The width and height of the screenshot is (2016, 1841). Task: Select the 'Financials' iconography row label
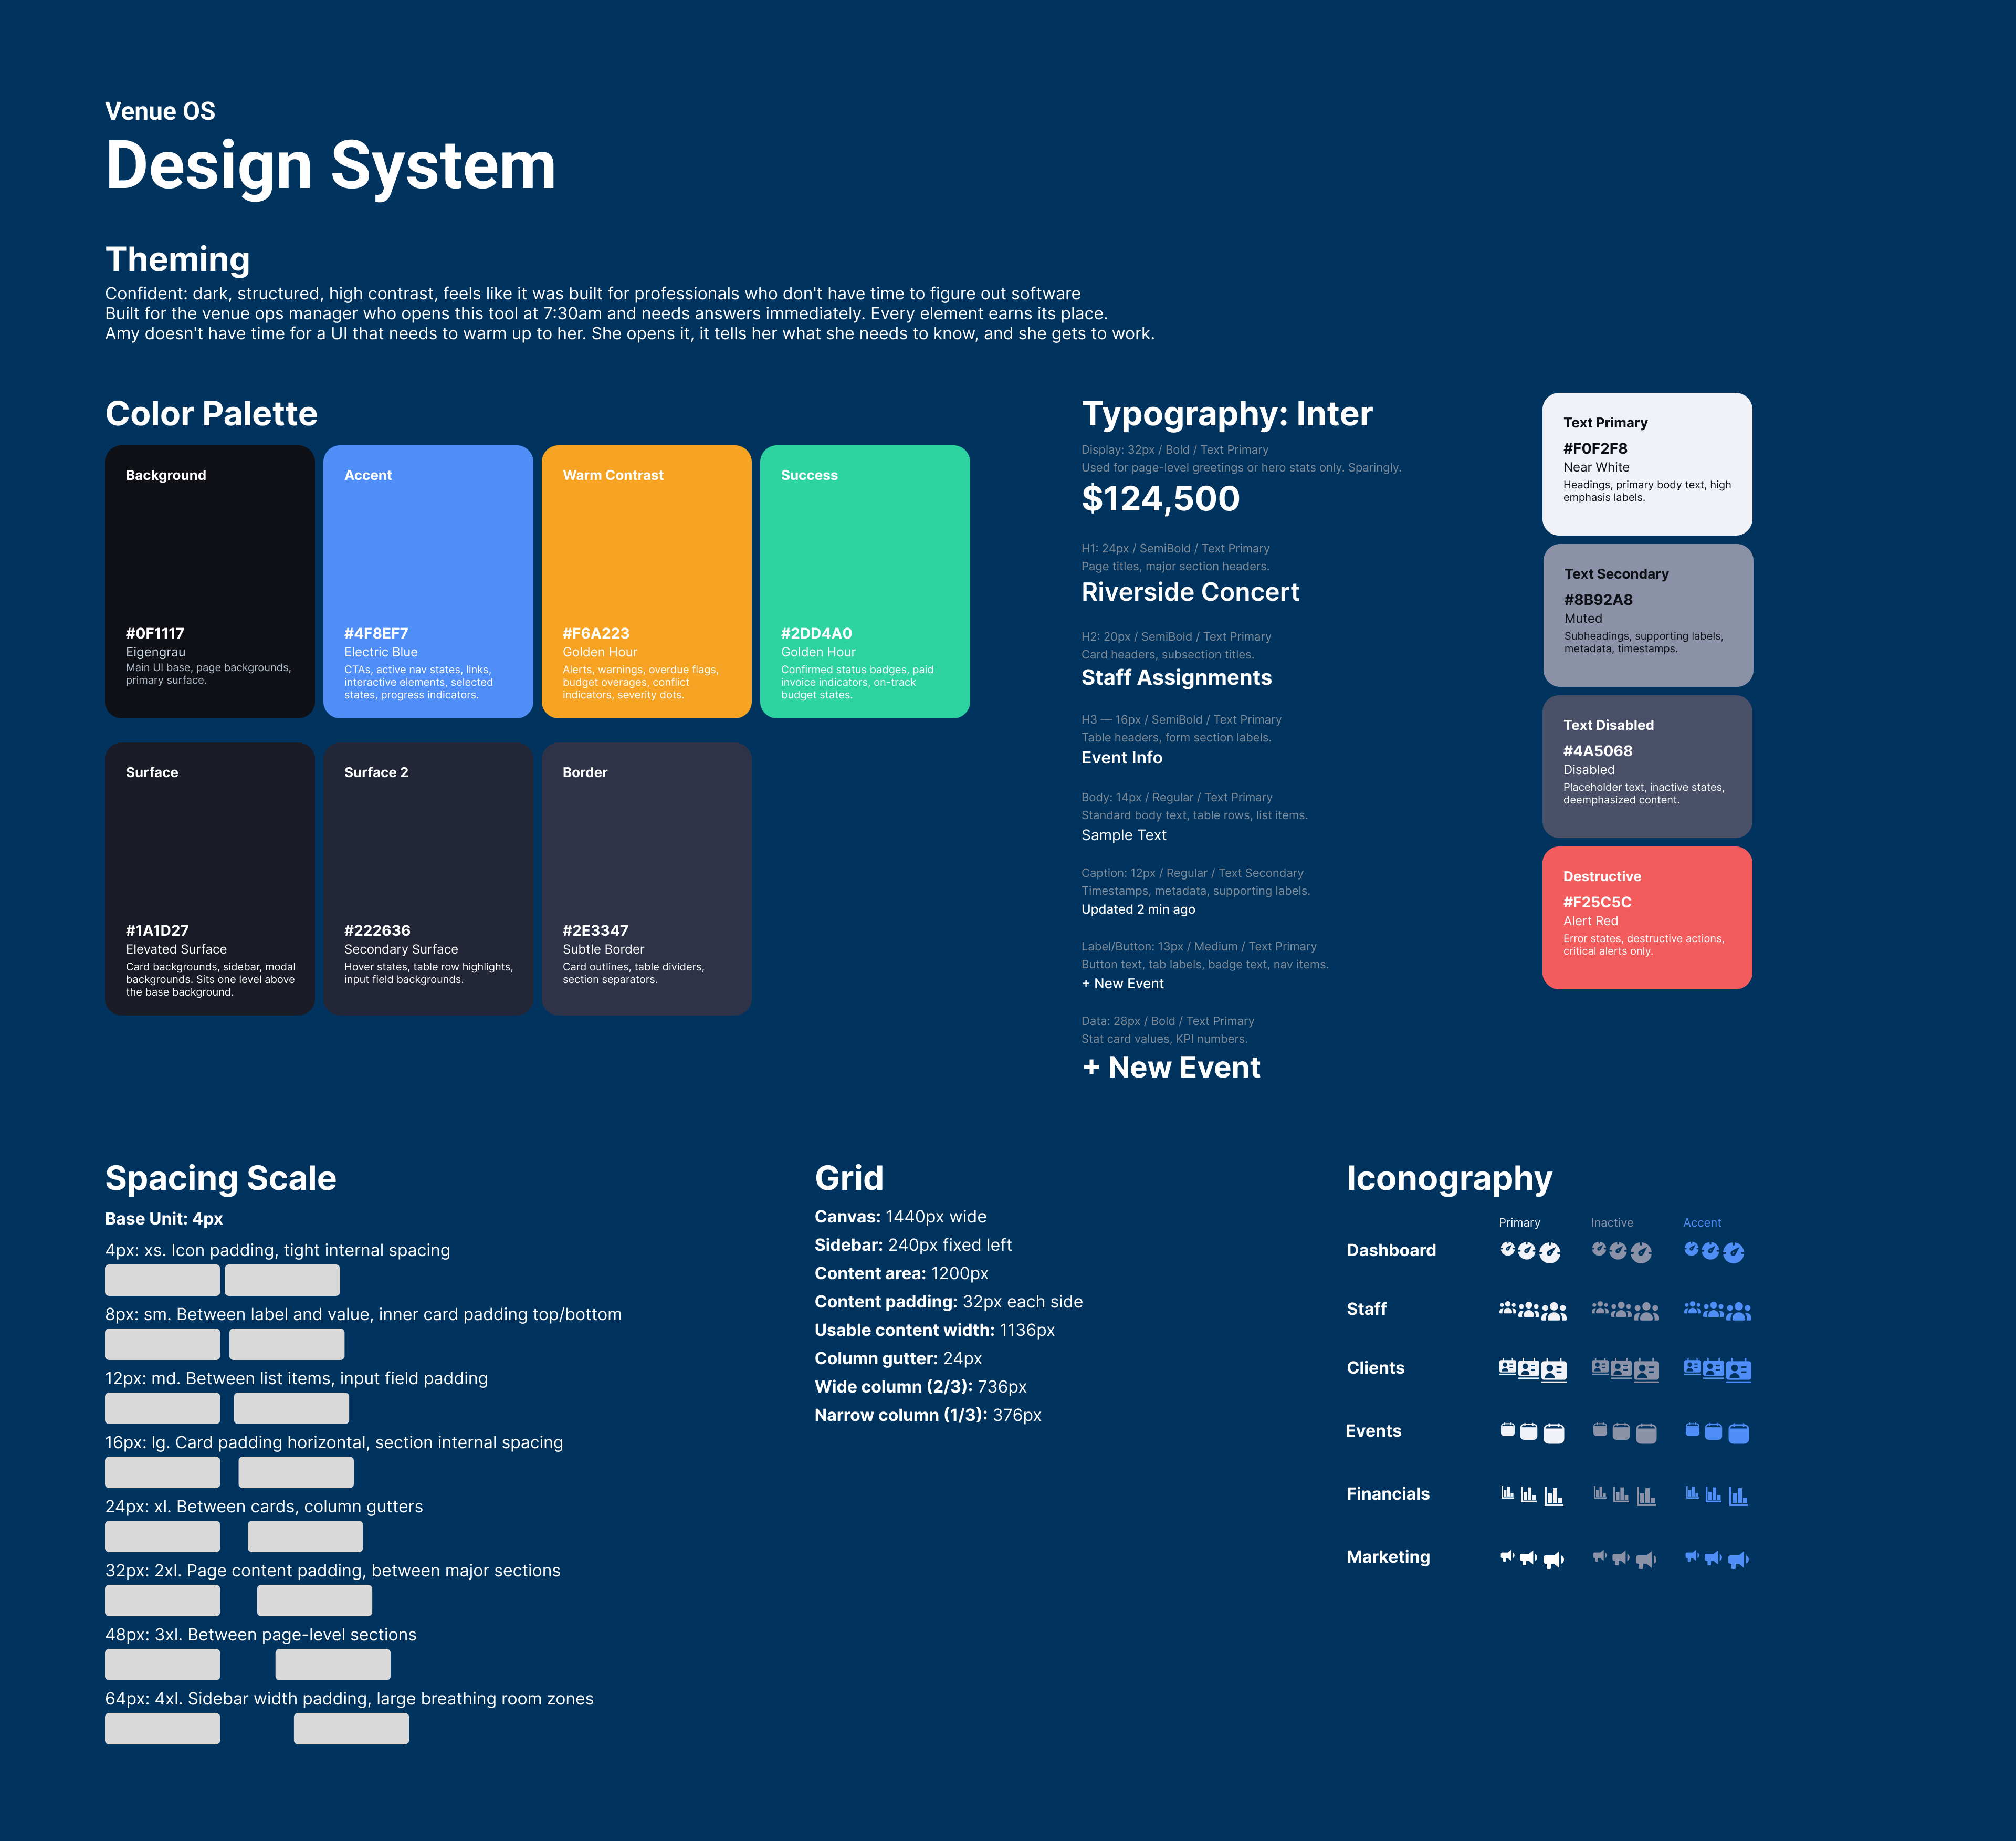1388,1494
